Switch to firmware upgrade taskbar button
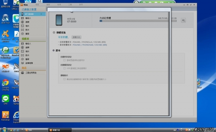This screenshot has height=132, width=216. point(60,130)
